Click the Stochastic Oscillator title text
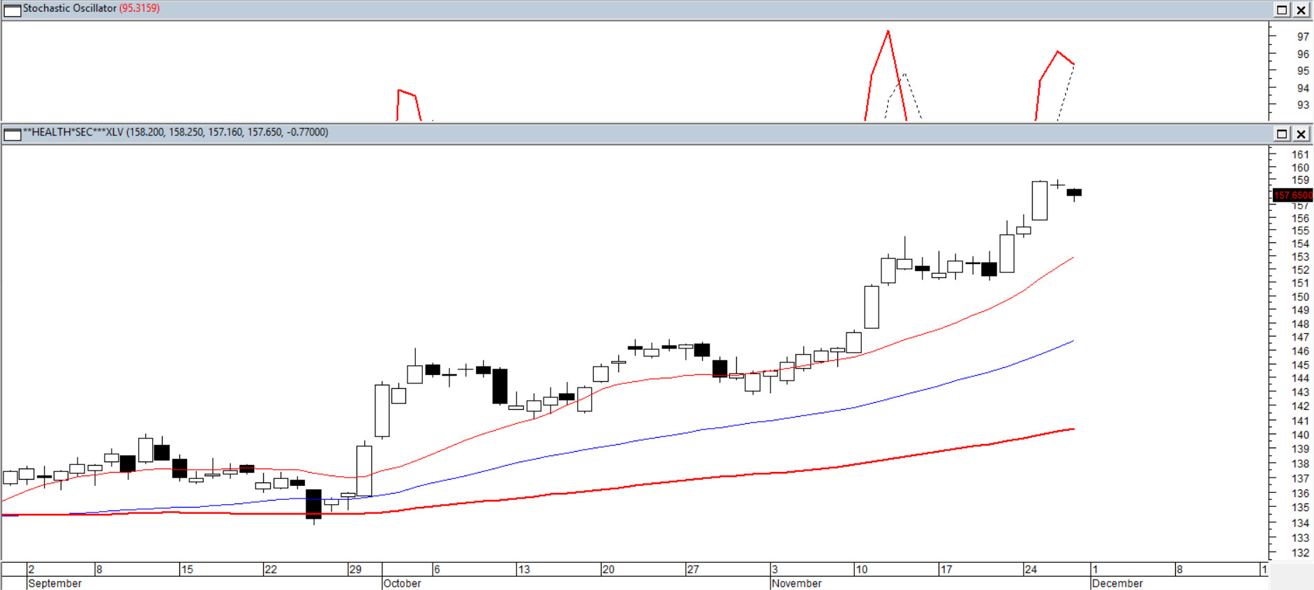 [70, 8]
